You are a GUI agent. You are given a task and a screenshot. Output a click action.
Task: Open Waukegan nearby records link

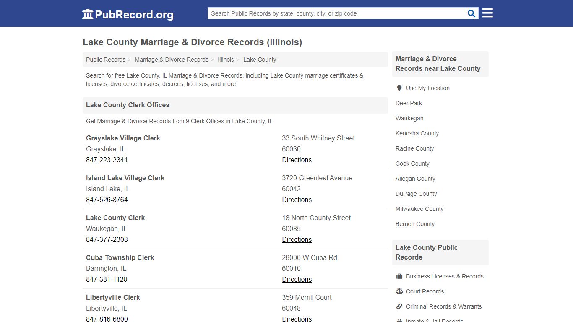(409, 118)
